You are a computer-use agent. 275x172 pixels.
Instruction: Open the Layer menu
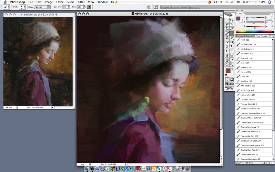point(60,2)
